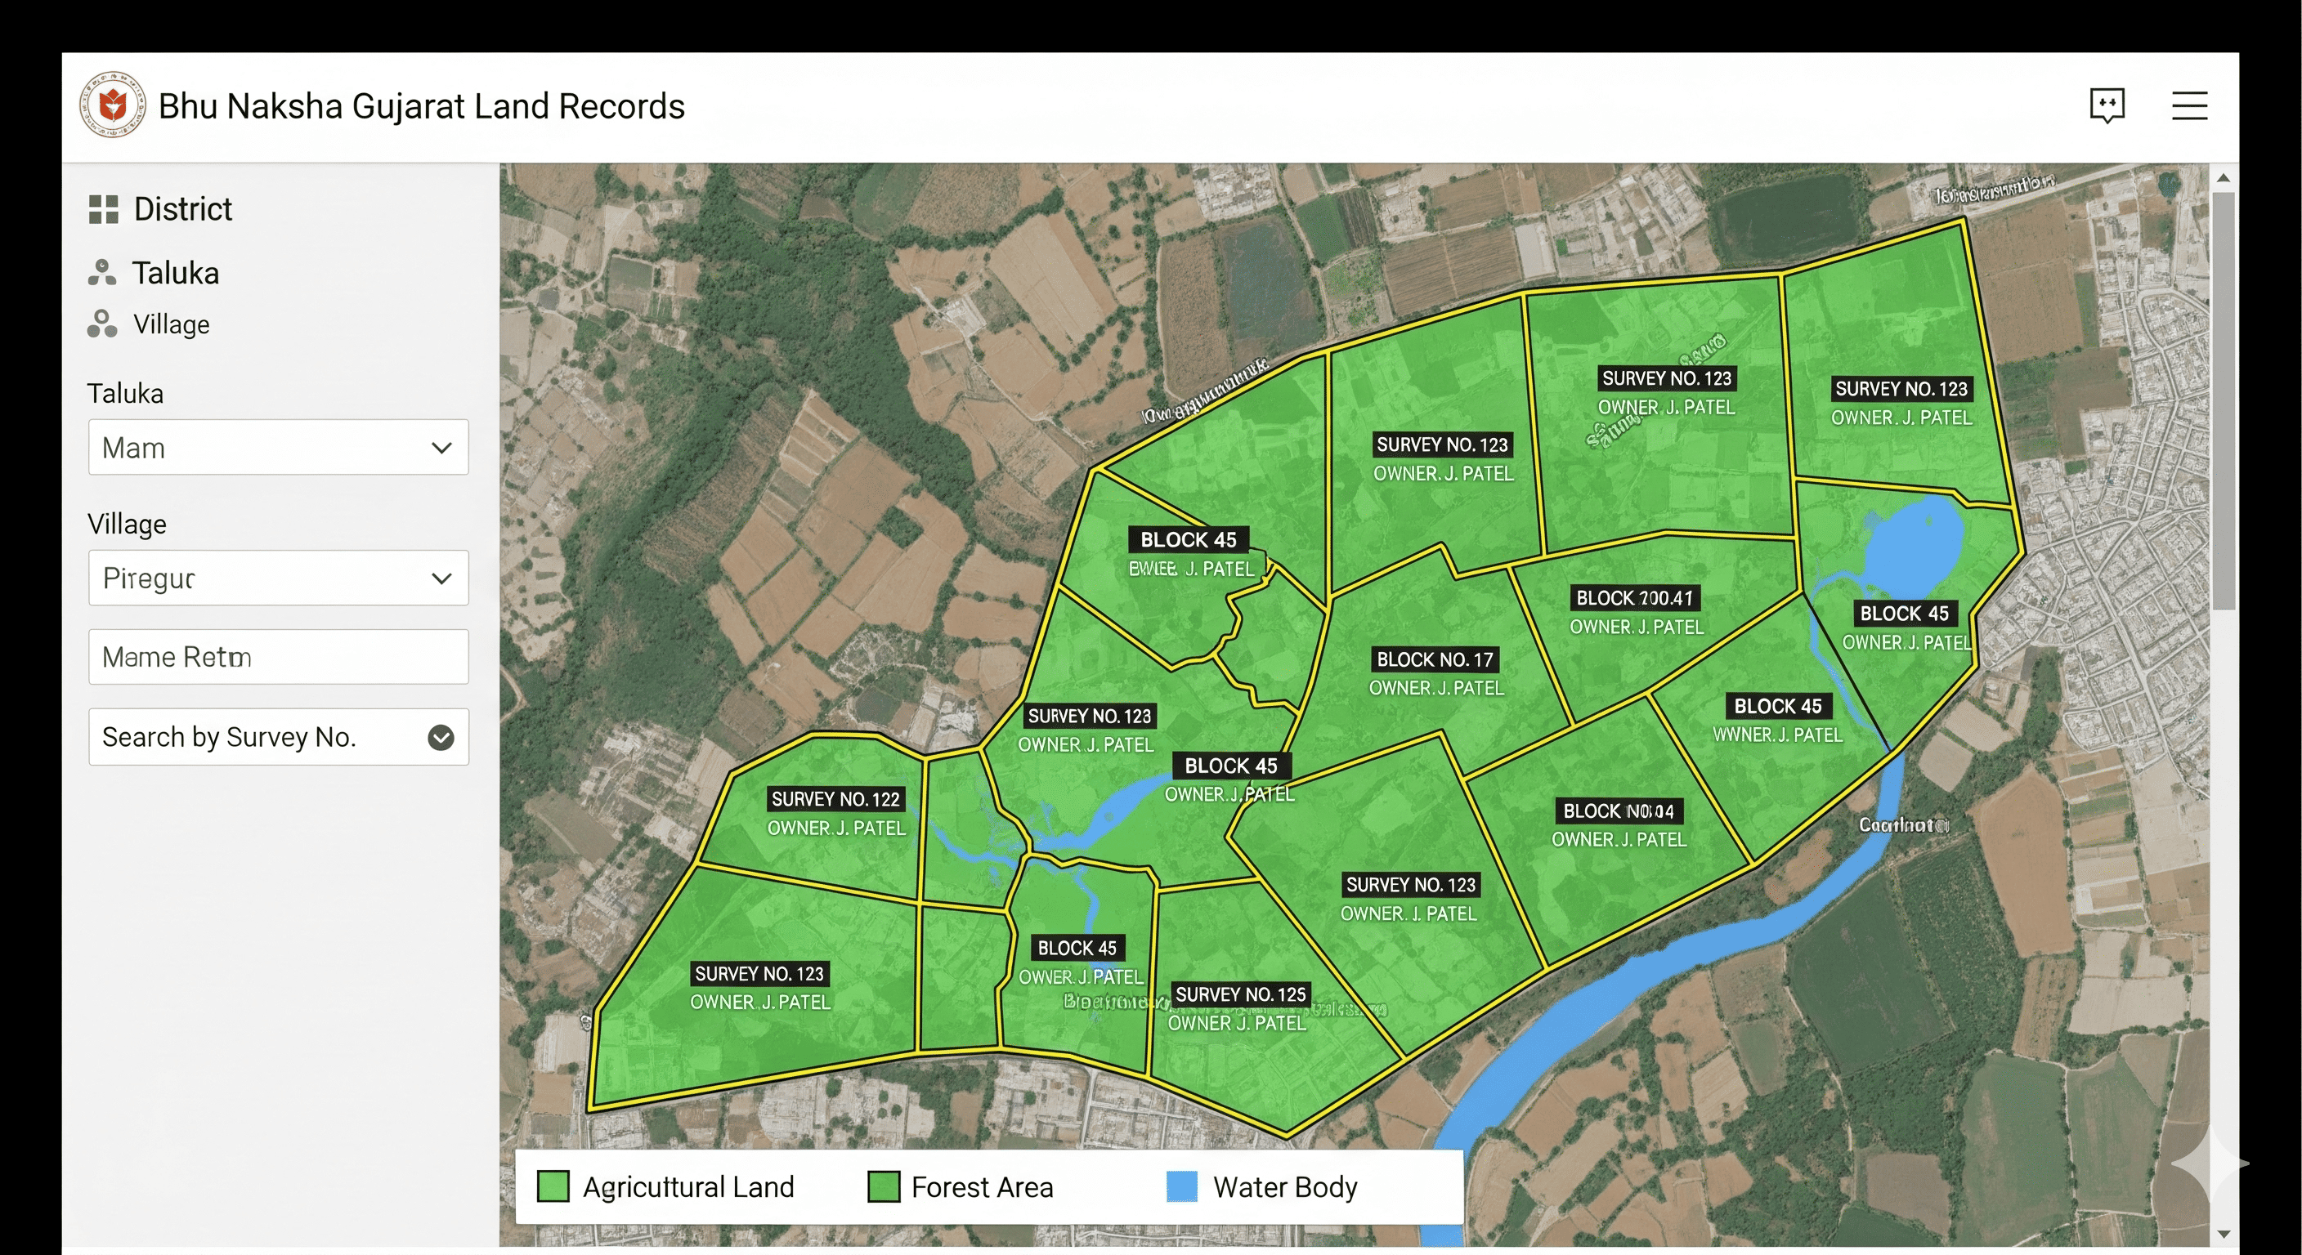
Task: Click the Village icon in the sidebar
Action: pyautogui.click(x=104, y=324)
